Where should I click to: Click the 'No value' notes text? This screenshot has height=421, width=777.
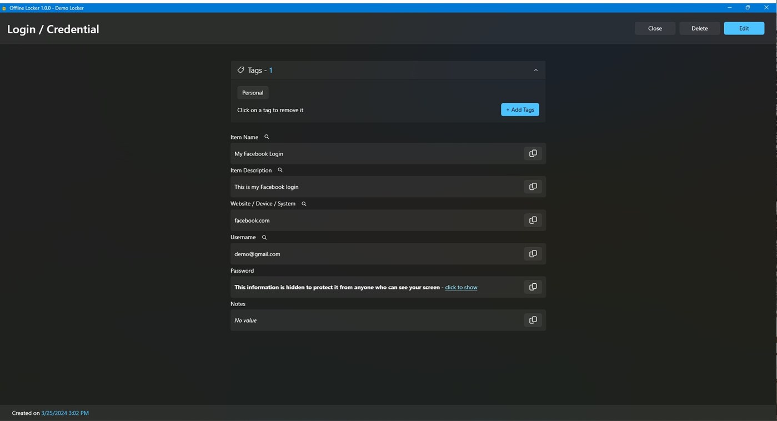click(x=245, y=320)
